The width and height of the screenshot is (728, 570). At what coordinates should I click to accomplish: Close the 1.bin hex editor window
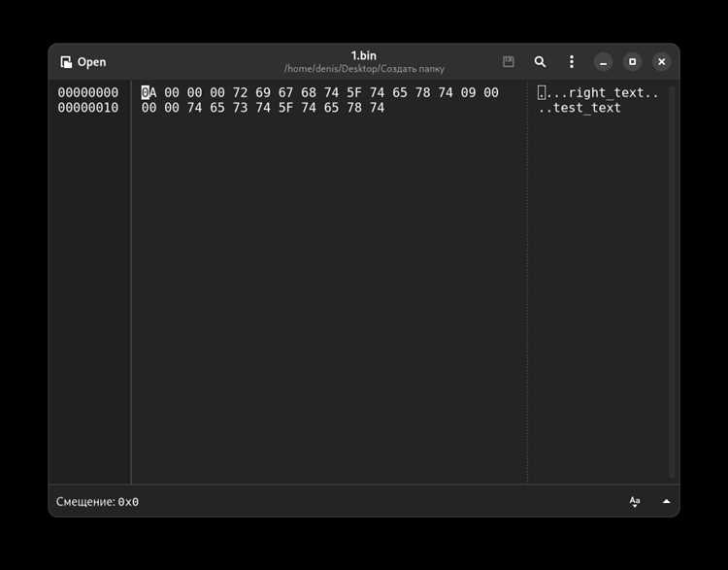[x=662, y=62]
